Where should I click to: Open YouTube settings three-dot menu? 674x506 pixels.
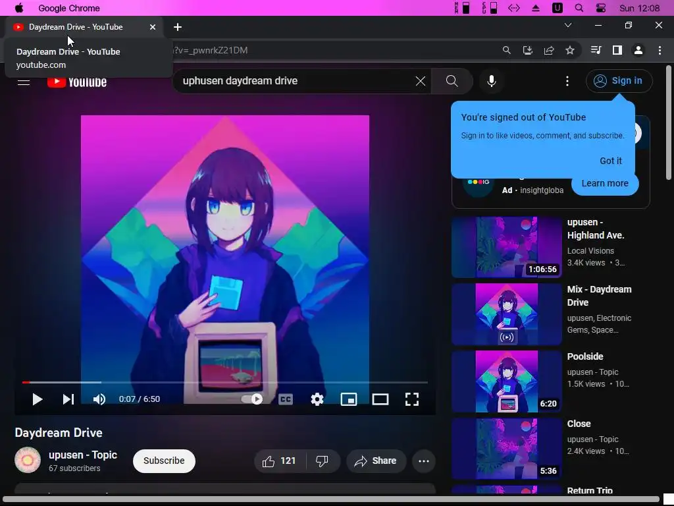click(x=567, y=81)
